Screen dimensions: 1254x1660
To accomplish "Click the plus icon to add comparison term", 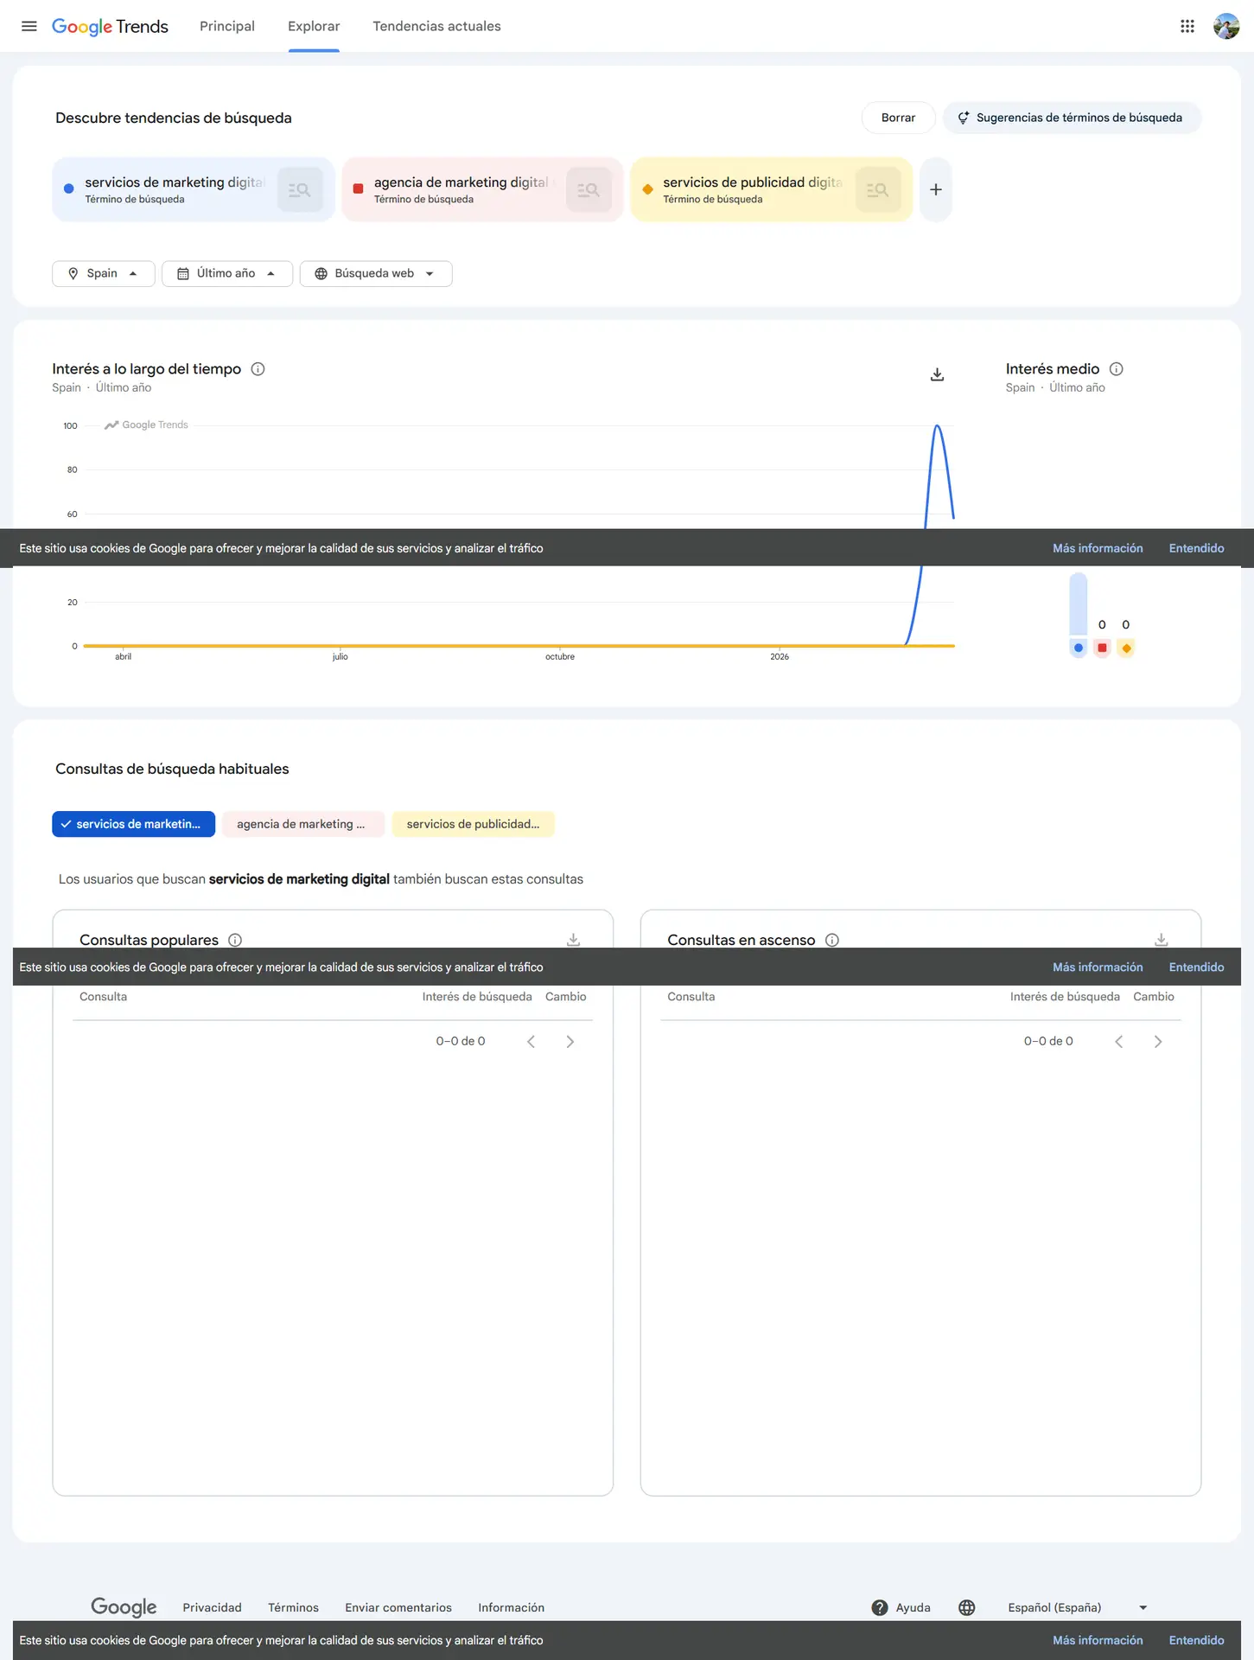I will click(935, 189).
